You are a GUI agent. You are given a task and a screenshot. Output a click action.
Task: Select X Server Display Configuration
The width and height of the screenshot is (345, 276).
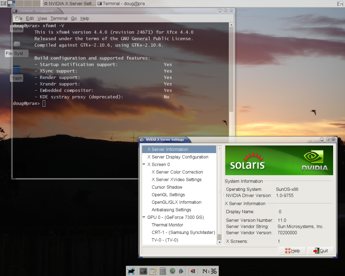[179, 157]
